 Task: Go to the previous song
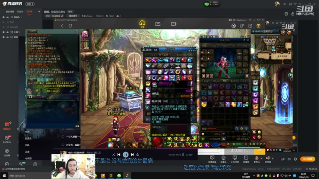tap(119, 155)
